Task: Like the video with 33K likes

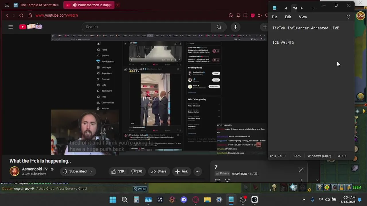Action: 118,171
